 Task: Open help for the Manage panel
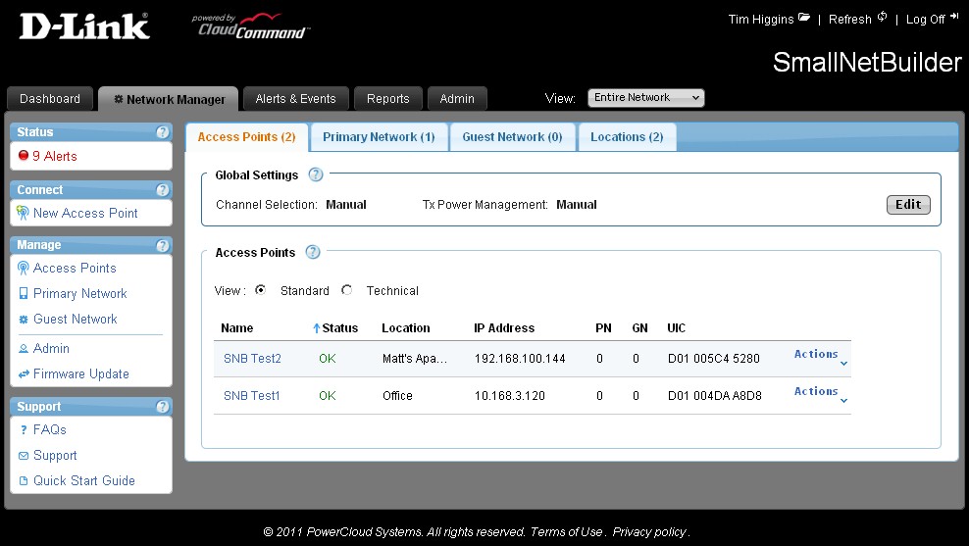pos(163,246)
